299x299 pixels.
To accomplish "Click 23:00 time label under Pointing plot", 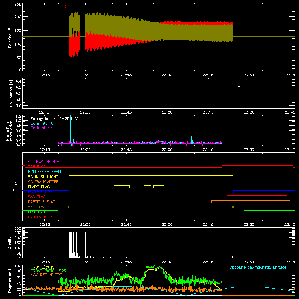I will click(x=167, y=75).
